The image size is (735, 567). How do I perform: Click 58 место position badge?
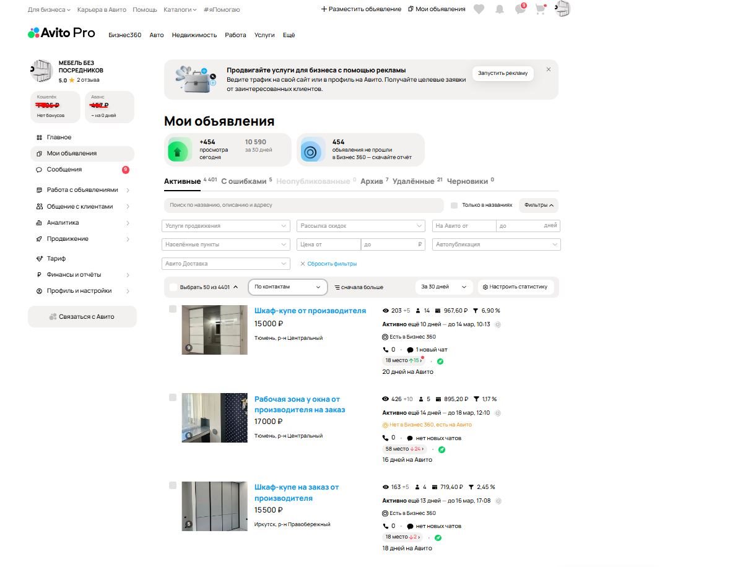click(x=404, y=449)
